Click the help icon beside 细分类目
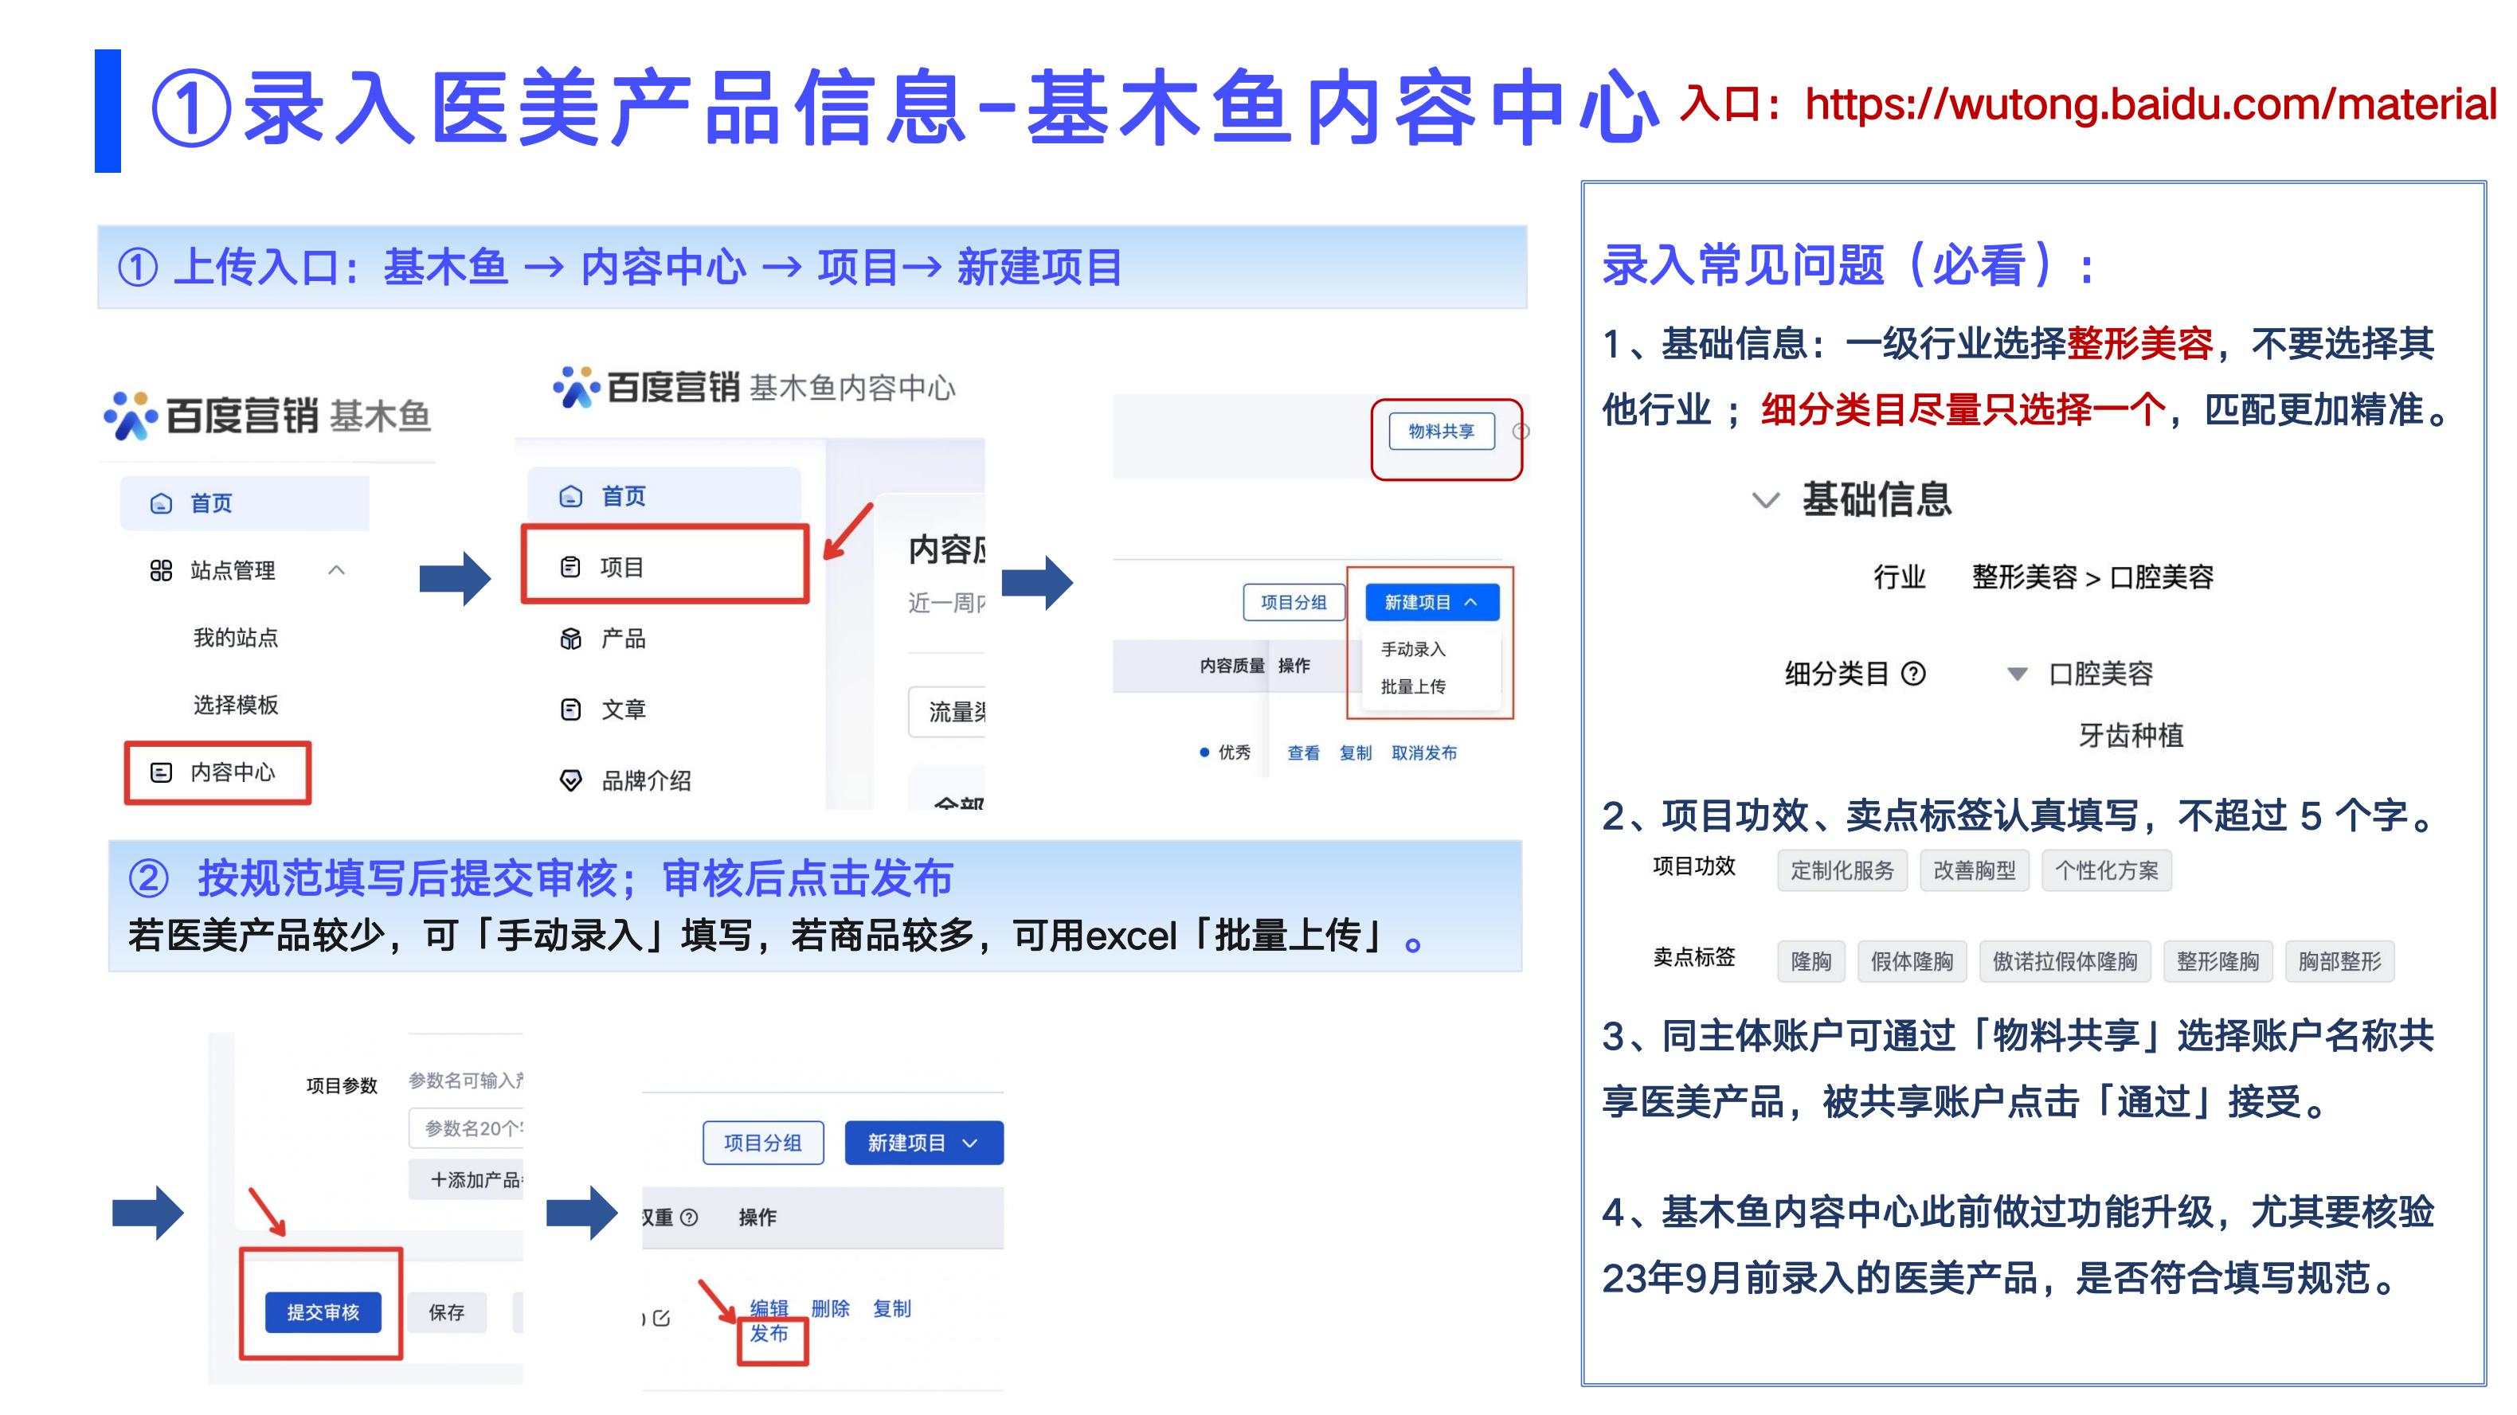 (1914, 674)
